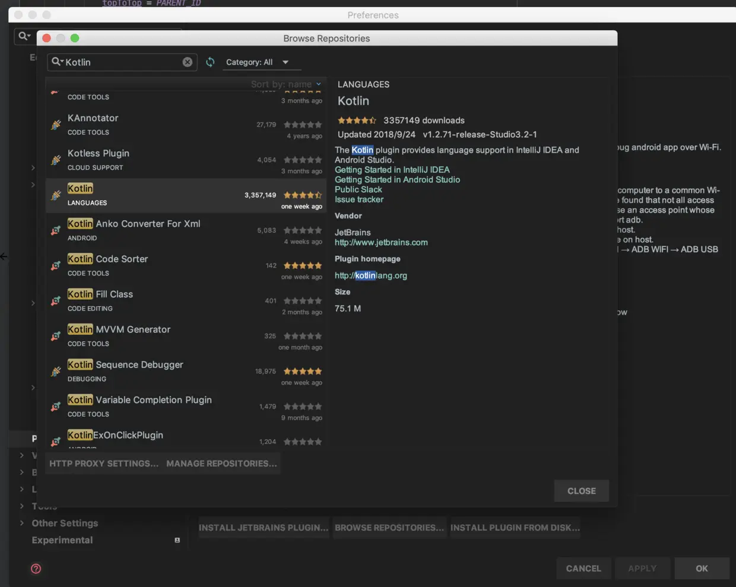Click the help question mark icon

36,569
